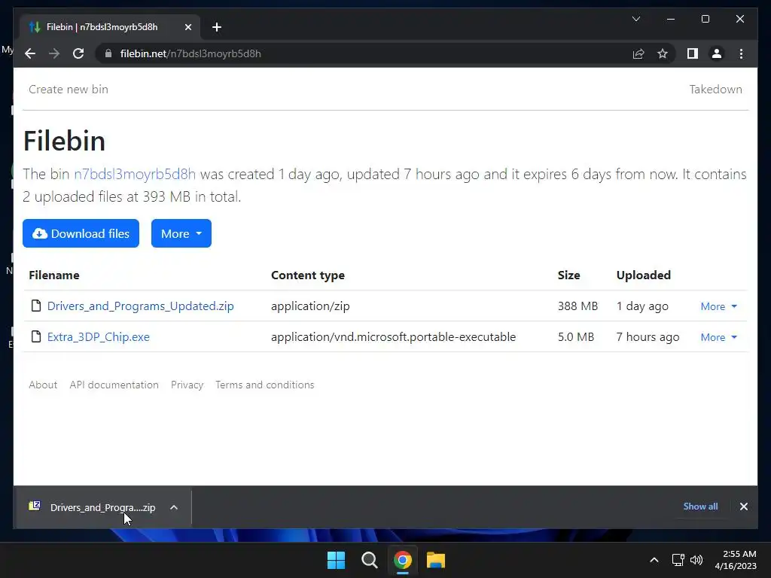
Task: Click file icon beside Extra_3DP_Chip.exe
Action: (36, 336)
